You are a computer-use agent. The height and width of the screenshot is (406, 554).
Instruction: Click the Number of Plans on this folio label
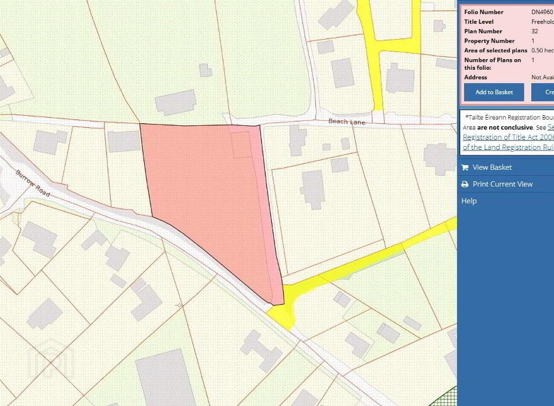492,64
